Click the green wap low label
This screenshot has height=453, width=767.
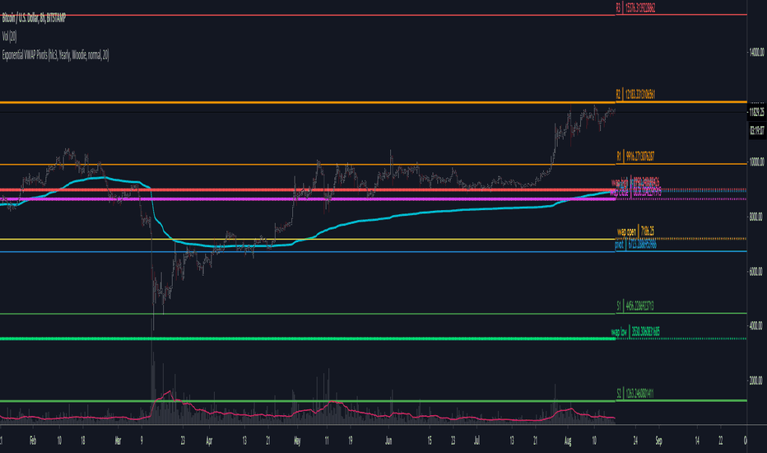[635, 332]
